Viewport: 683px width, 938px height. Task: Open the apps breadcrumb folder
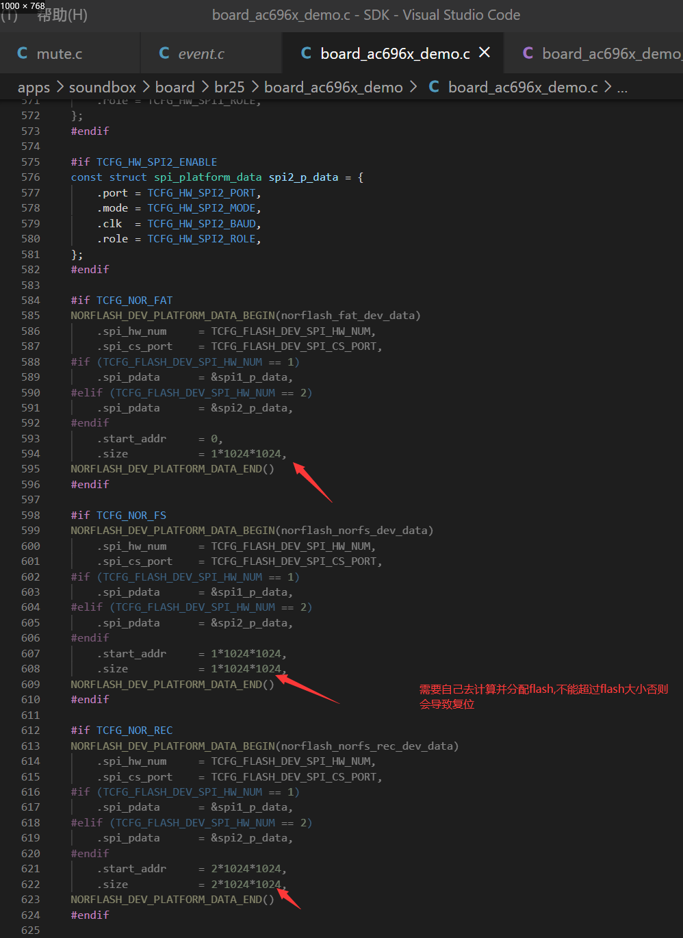point(34,88)
